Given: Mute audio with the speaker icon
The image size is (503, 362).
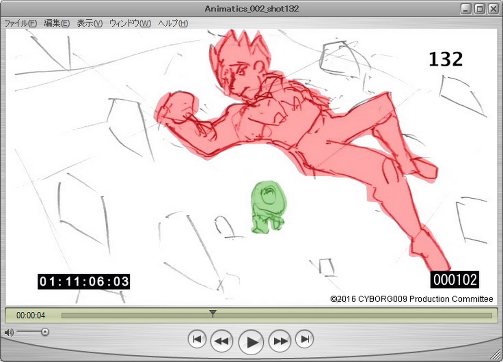Looking at the screenshot, I should [9, 333].
